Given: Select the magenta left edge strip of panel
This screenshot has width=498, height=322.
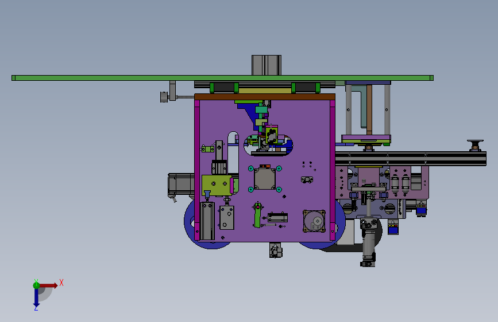Looking at the screenshot, I should coord(197,171).
